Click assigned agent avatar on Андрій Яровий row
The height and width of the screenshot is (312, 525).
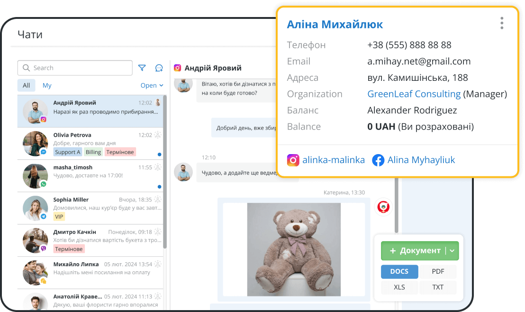tap(158, 103)
